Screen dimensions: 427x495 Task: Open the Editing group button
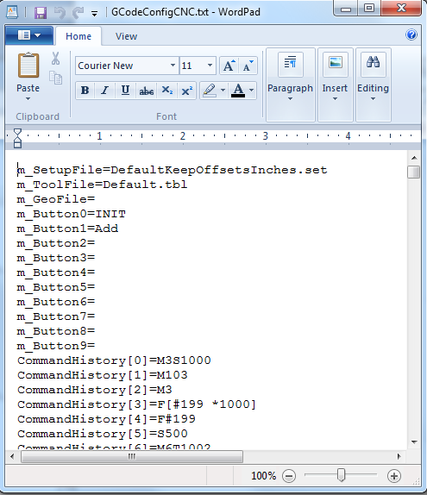[x=373, y=85]
